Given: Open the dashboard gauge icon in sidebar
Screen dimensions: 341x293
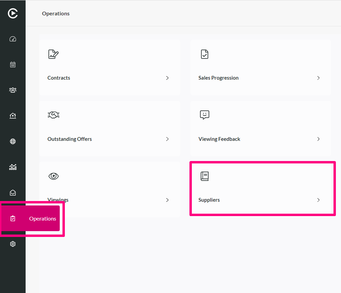Looking at the screenshot, I should click(13, 39).
